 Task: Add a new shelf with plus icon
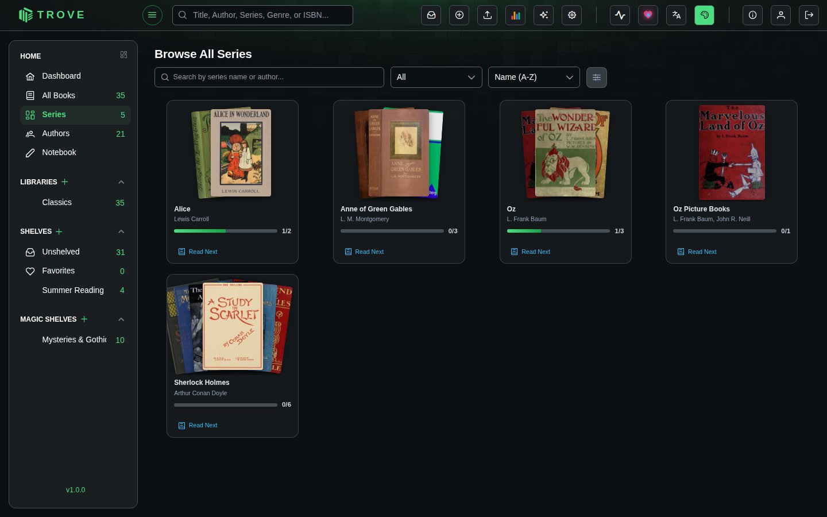coord(59,232)
